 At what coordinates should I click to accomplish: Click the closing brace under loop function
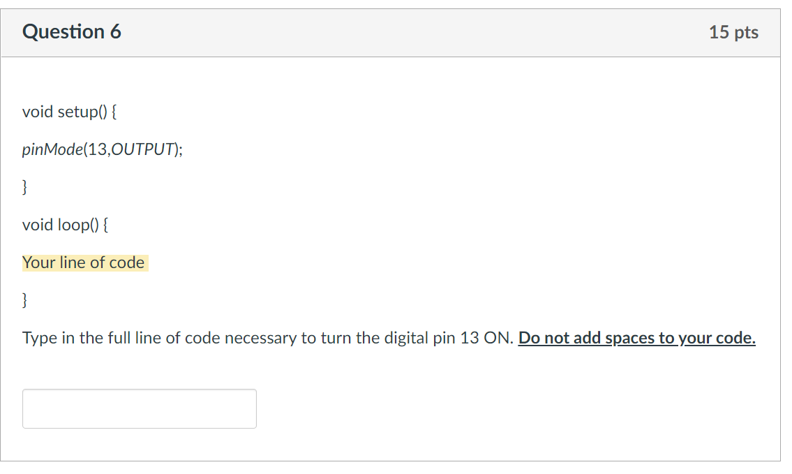tap(25, 300)
